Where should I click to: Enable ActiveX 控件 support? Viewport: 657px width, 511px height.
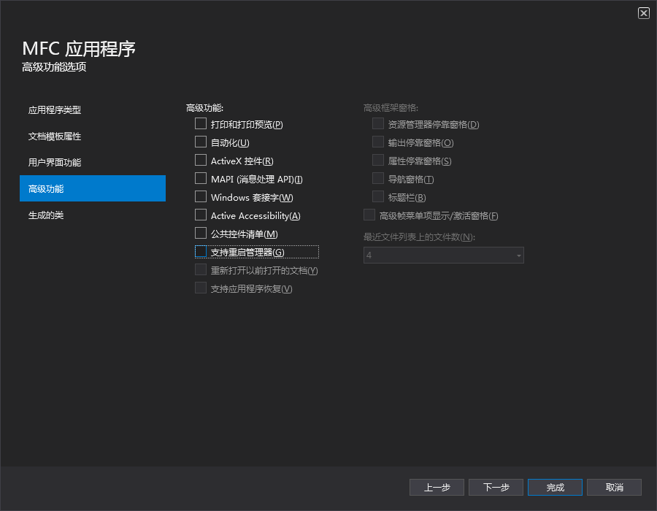coord(201,160)
